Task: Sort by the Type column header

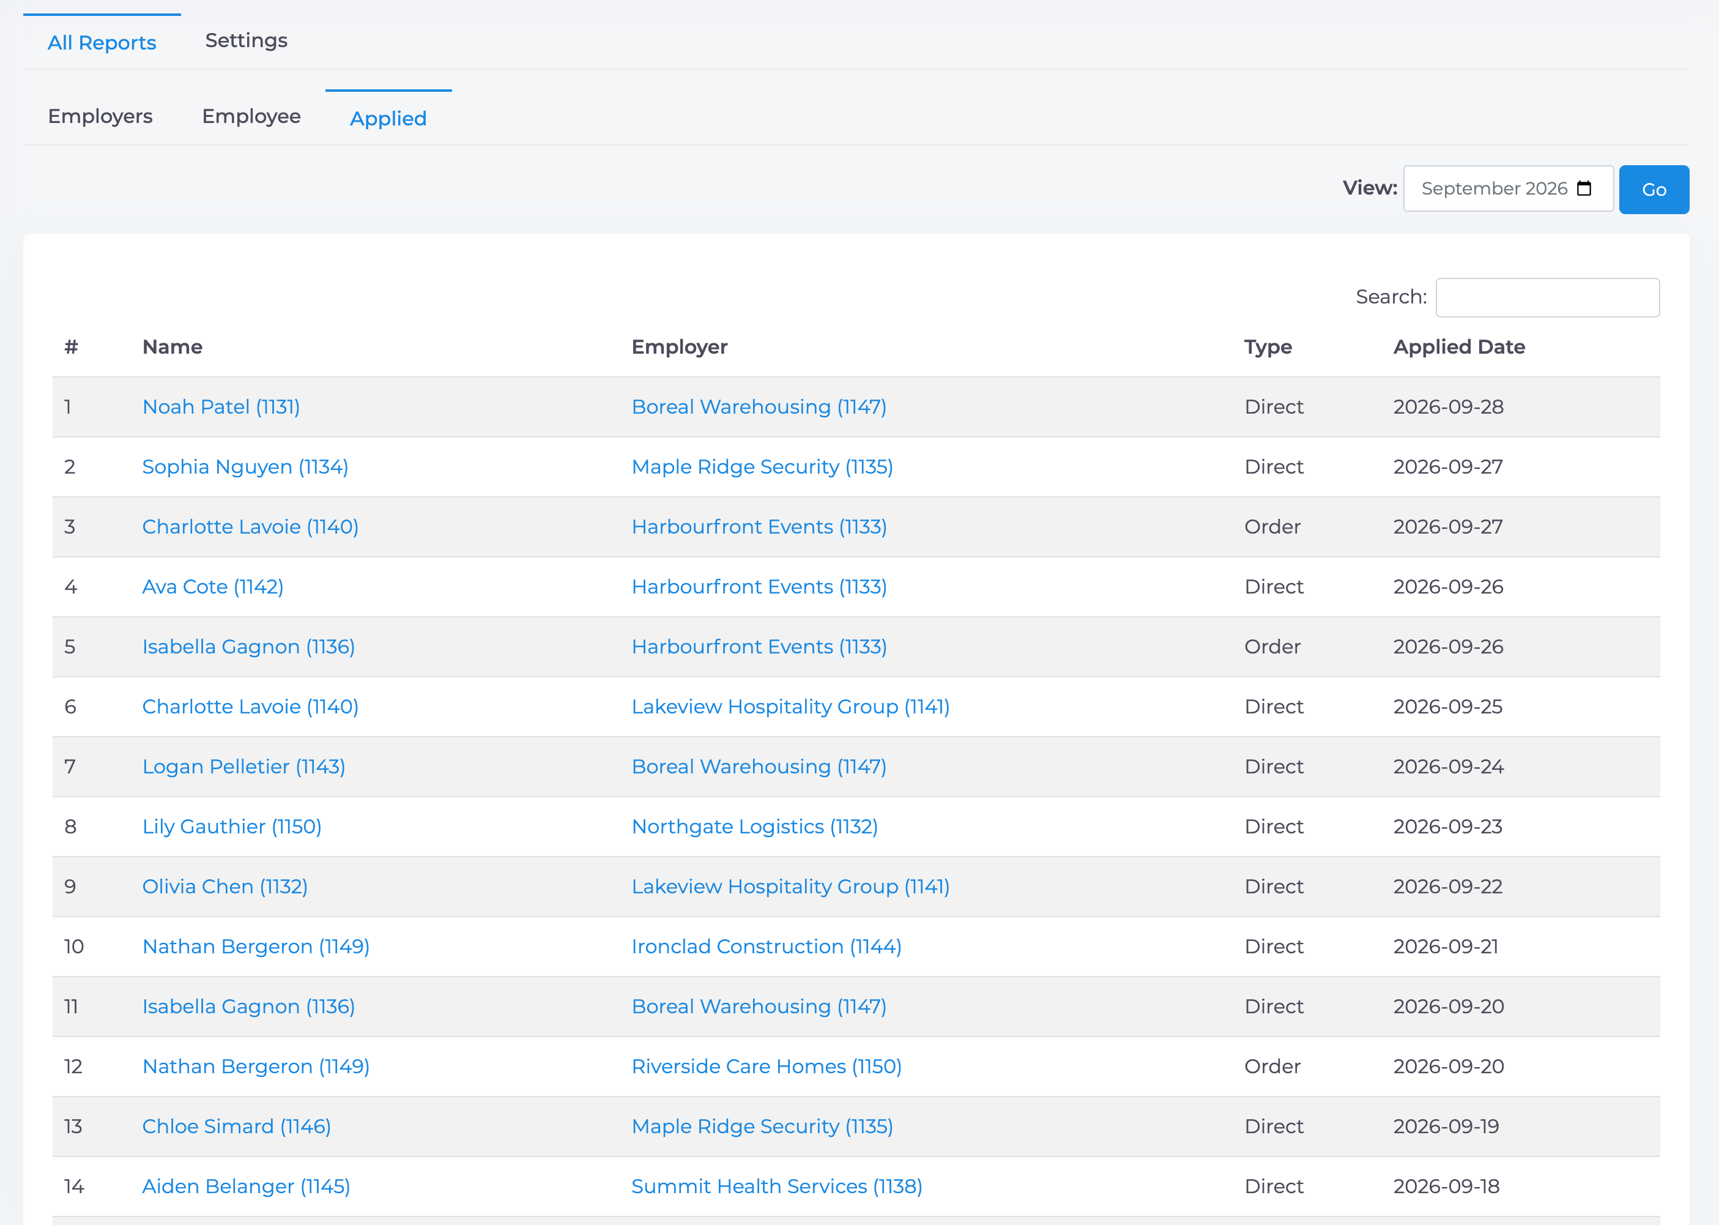Action: pos(1268,347)
